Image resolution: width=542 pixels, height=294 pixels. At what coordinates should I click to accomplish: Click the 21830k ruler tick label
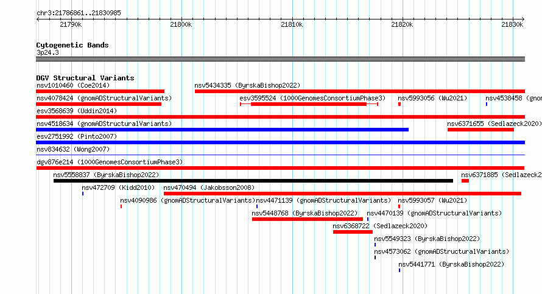click(513, 24)
